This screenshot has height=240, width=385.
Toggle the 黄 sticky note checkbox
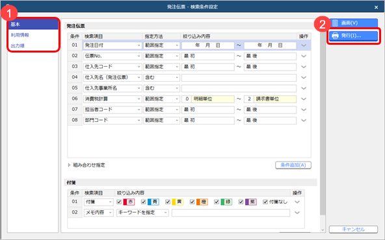(168, 202)
